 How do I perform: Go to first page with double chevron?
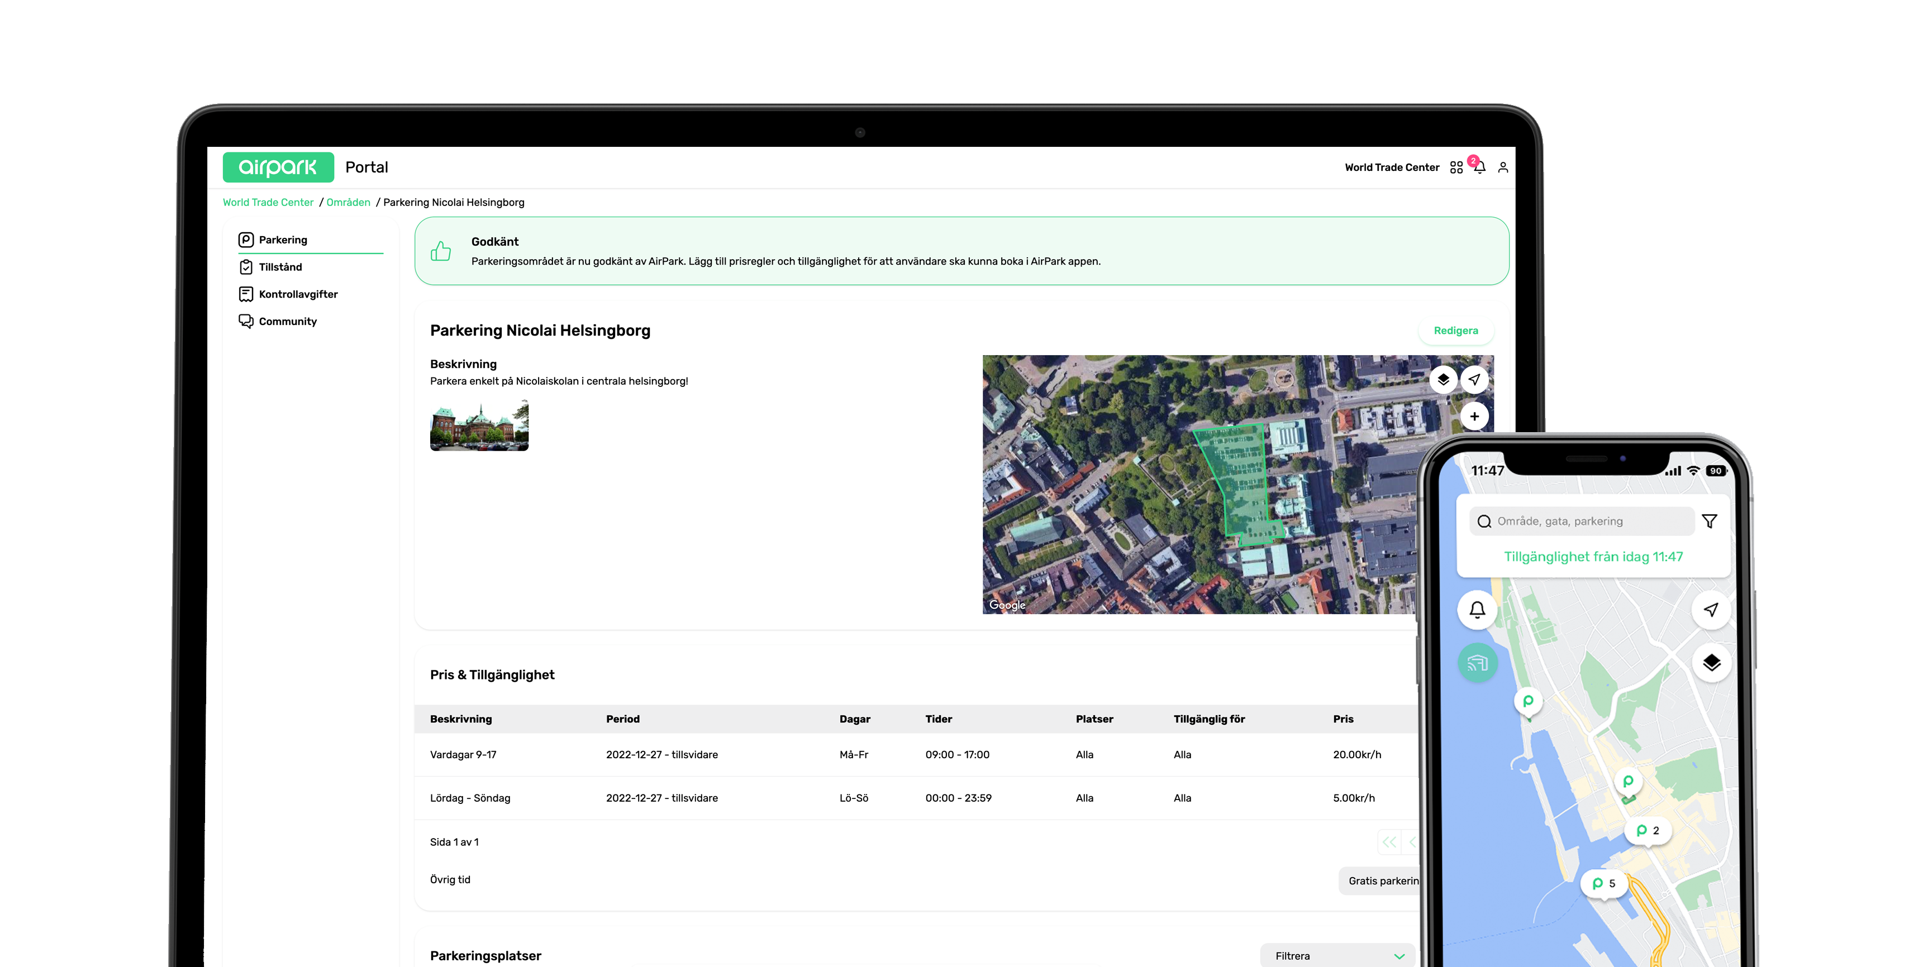pos(1389,842)
